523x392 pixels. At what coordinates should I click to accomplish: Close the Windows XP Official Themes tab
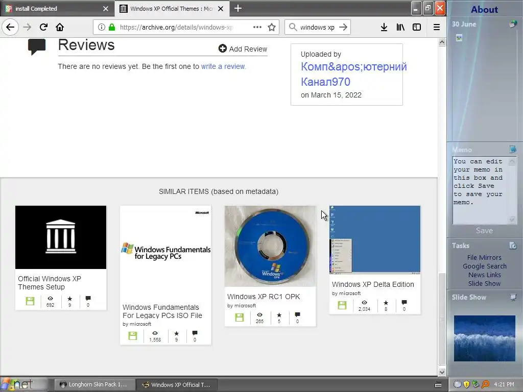221,9
